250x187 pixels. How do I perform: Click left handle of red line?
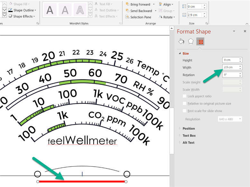pos(38,182)
